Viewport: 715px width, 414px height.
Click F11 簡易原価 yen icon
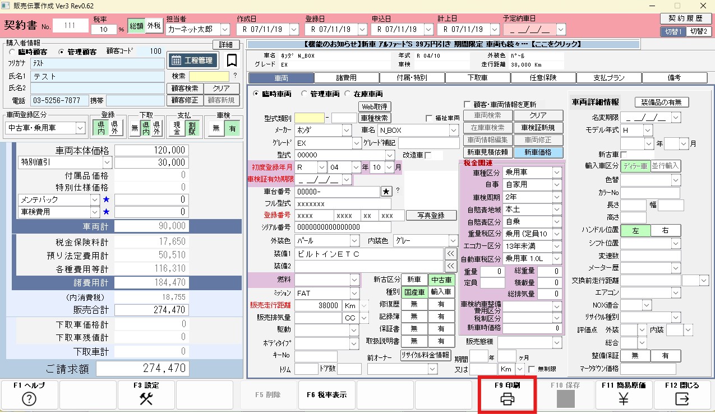(x=623, y=399)
